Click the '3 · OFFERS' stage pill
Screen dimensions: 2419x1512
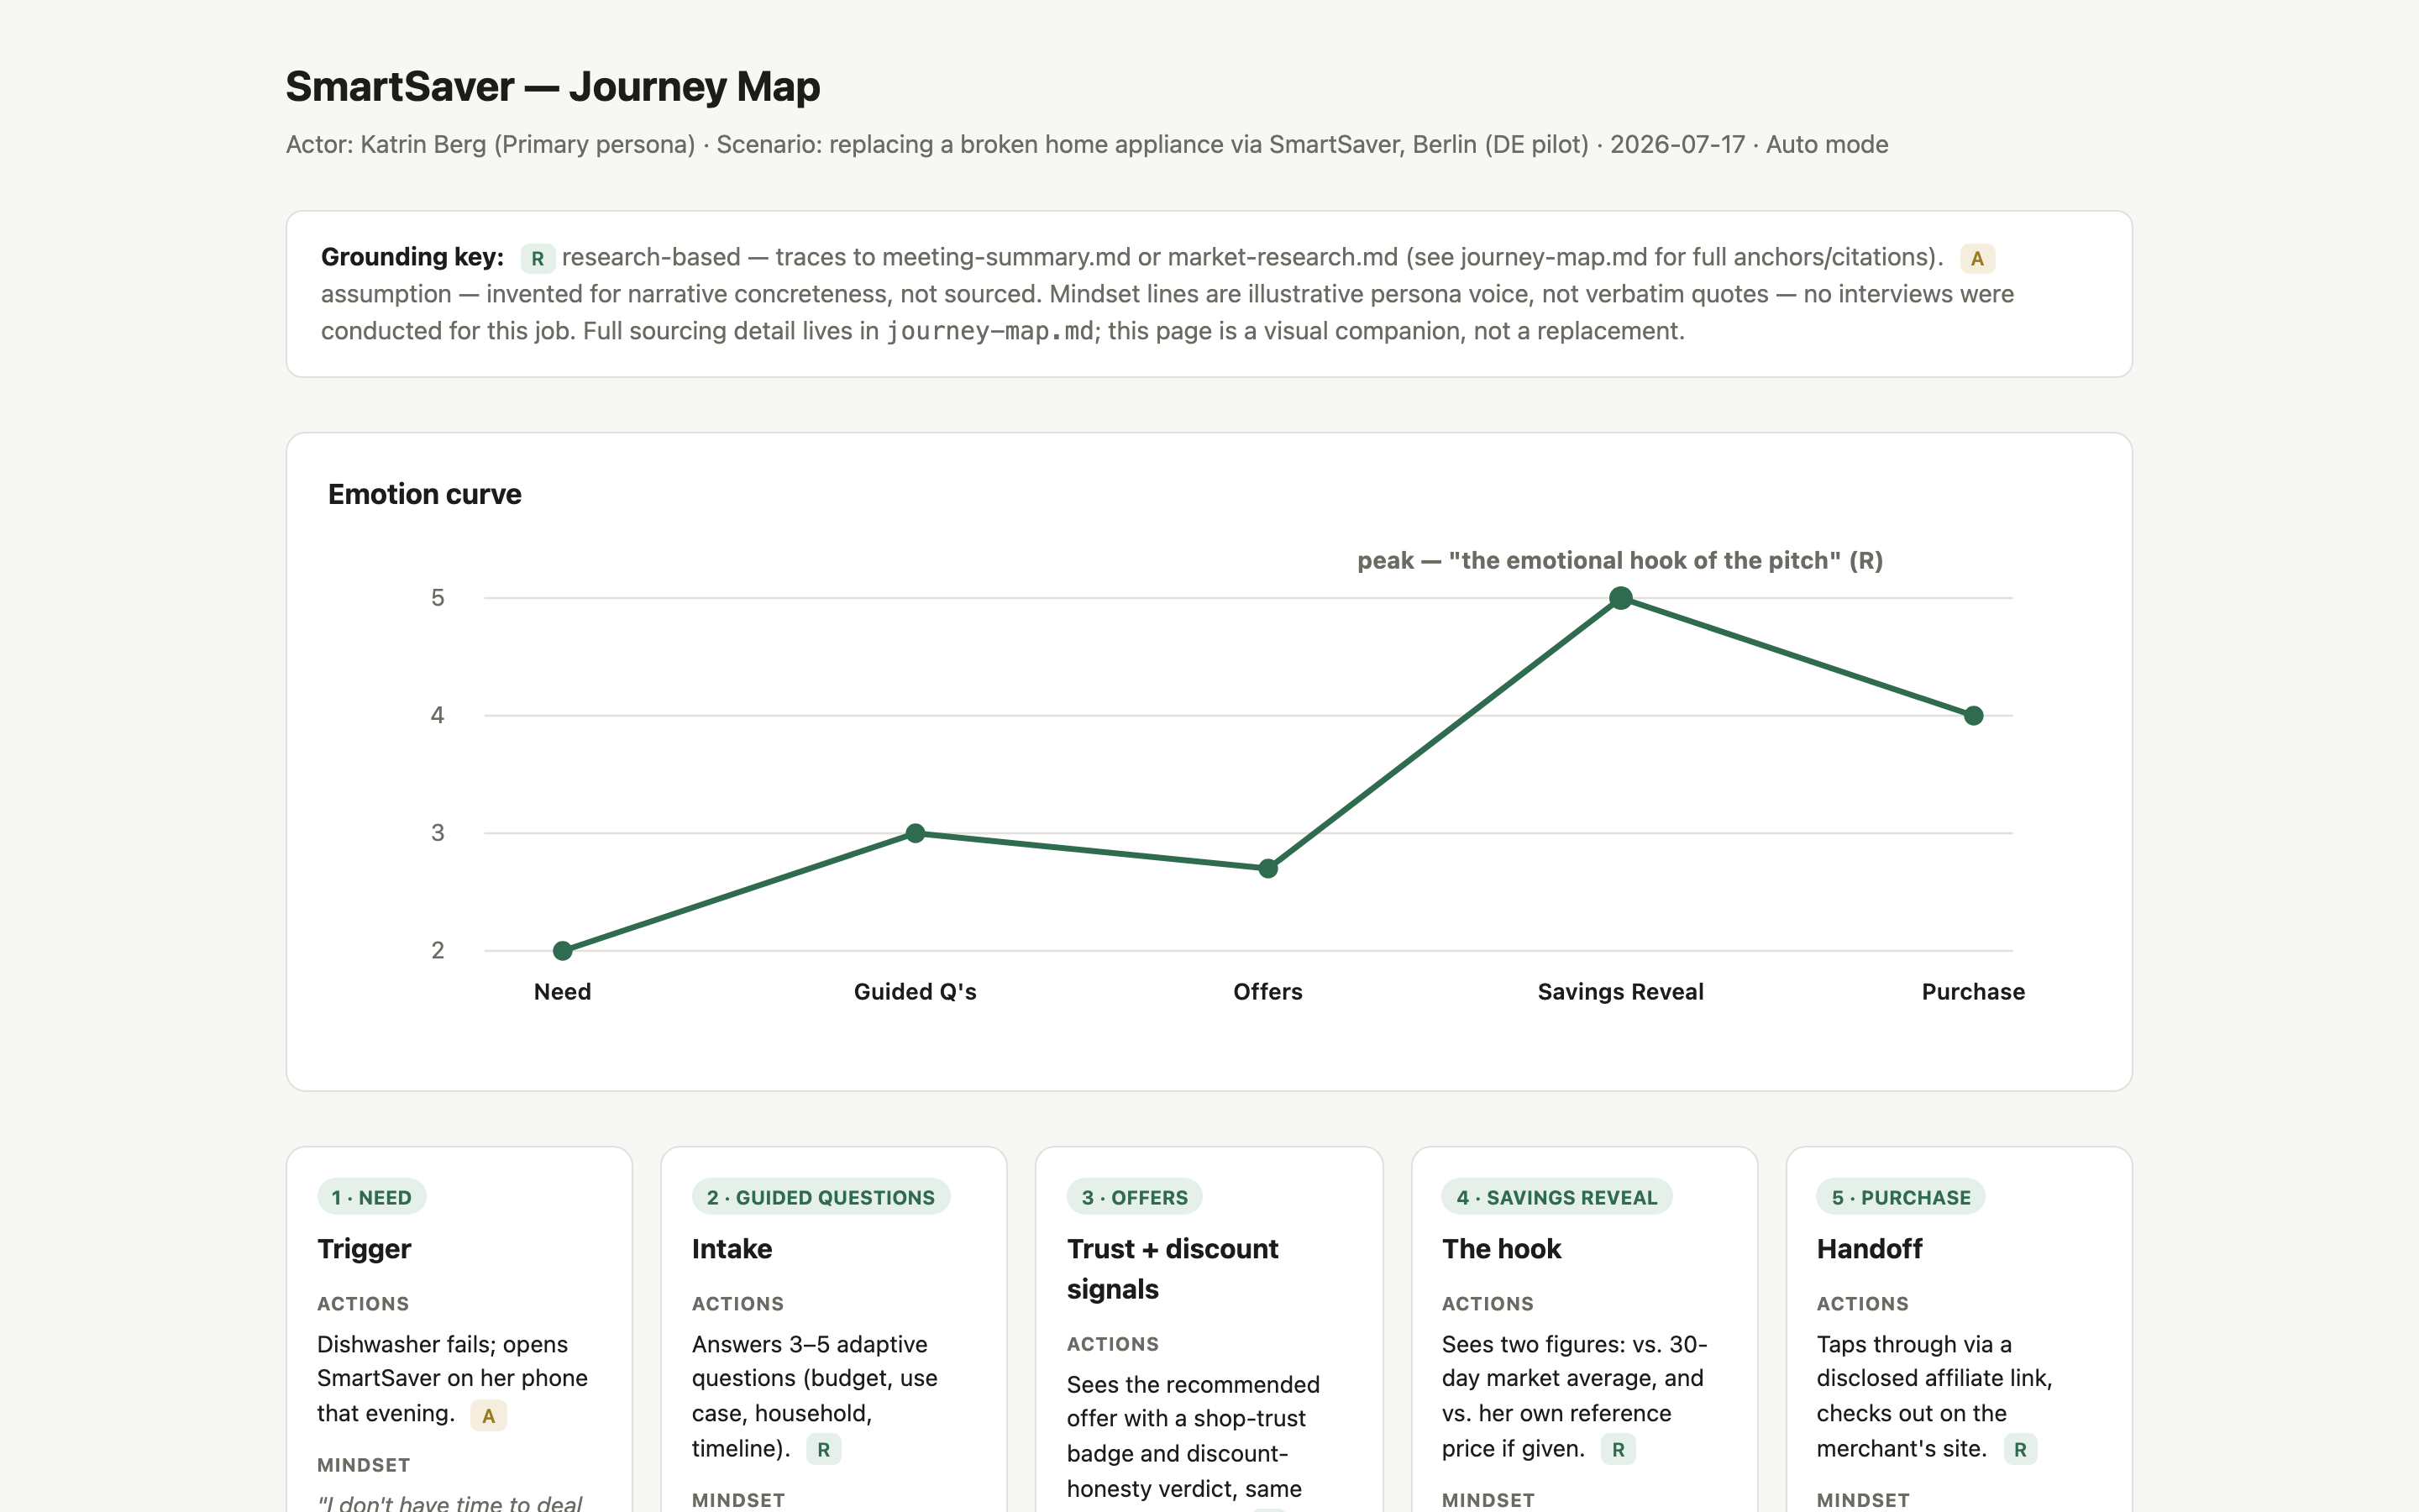click(1135, 1197)
